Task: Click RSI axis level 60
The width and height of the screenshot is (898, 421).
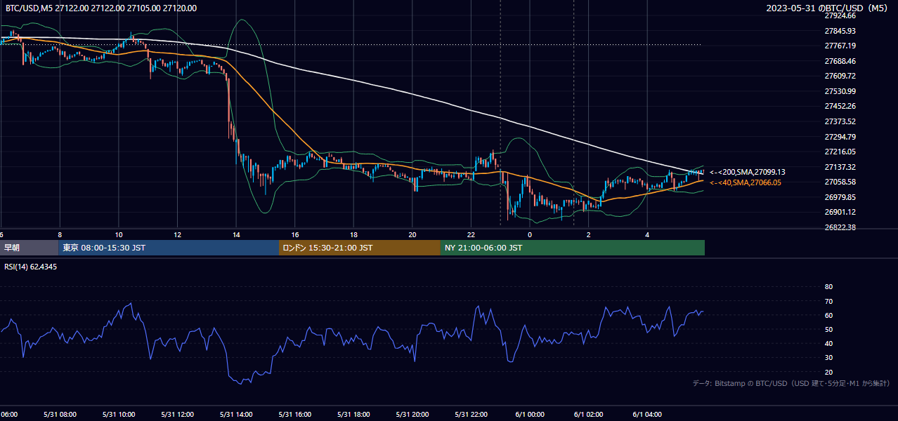Action: click(x=828, y=315)
